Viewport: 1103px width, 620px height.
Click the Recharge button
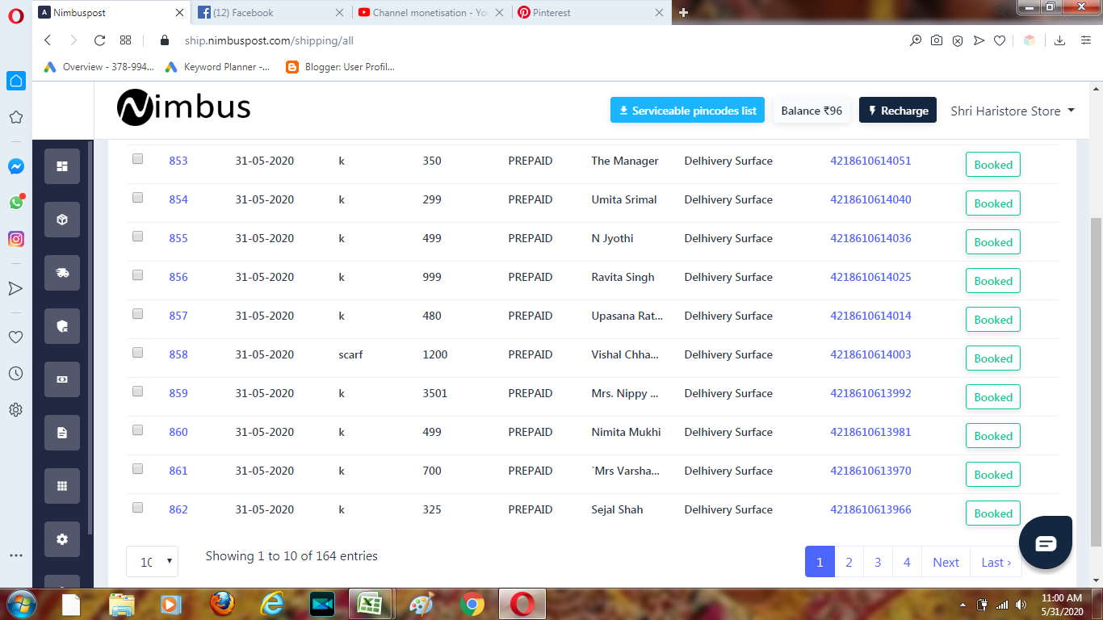[898, 111]
